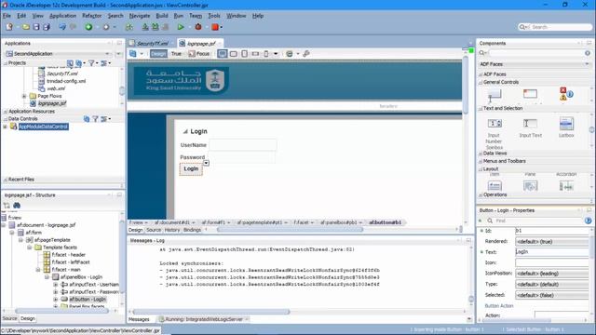Toggle the True button in editor toolbar
596x335 pixels.
tap(176, 54)
